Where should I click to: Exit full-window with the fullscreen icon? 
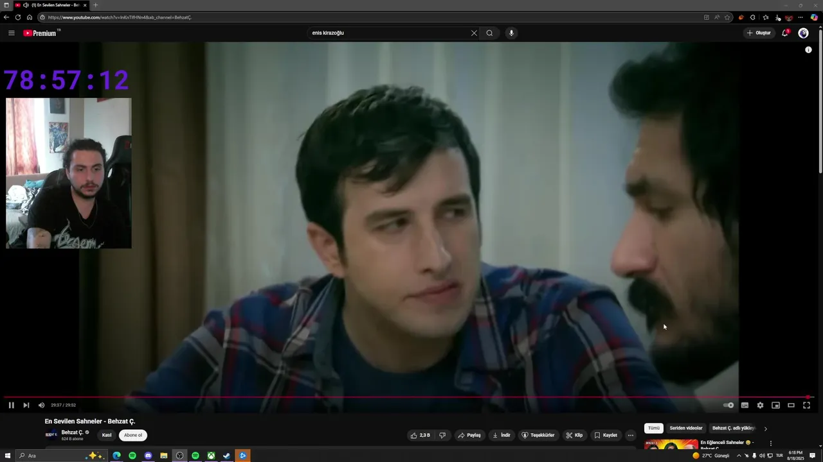[x=806, y=405]
